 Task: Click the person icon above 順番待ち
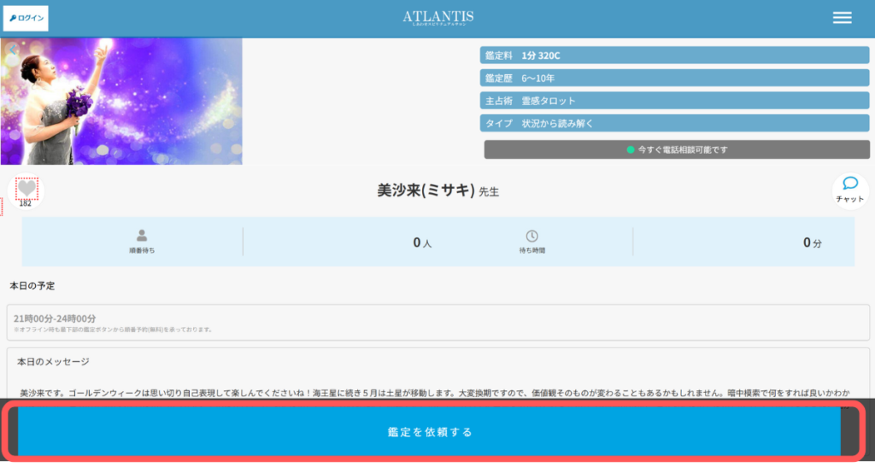click(x=142, y=236)
